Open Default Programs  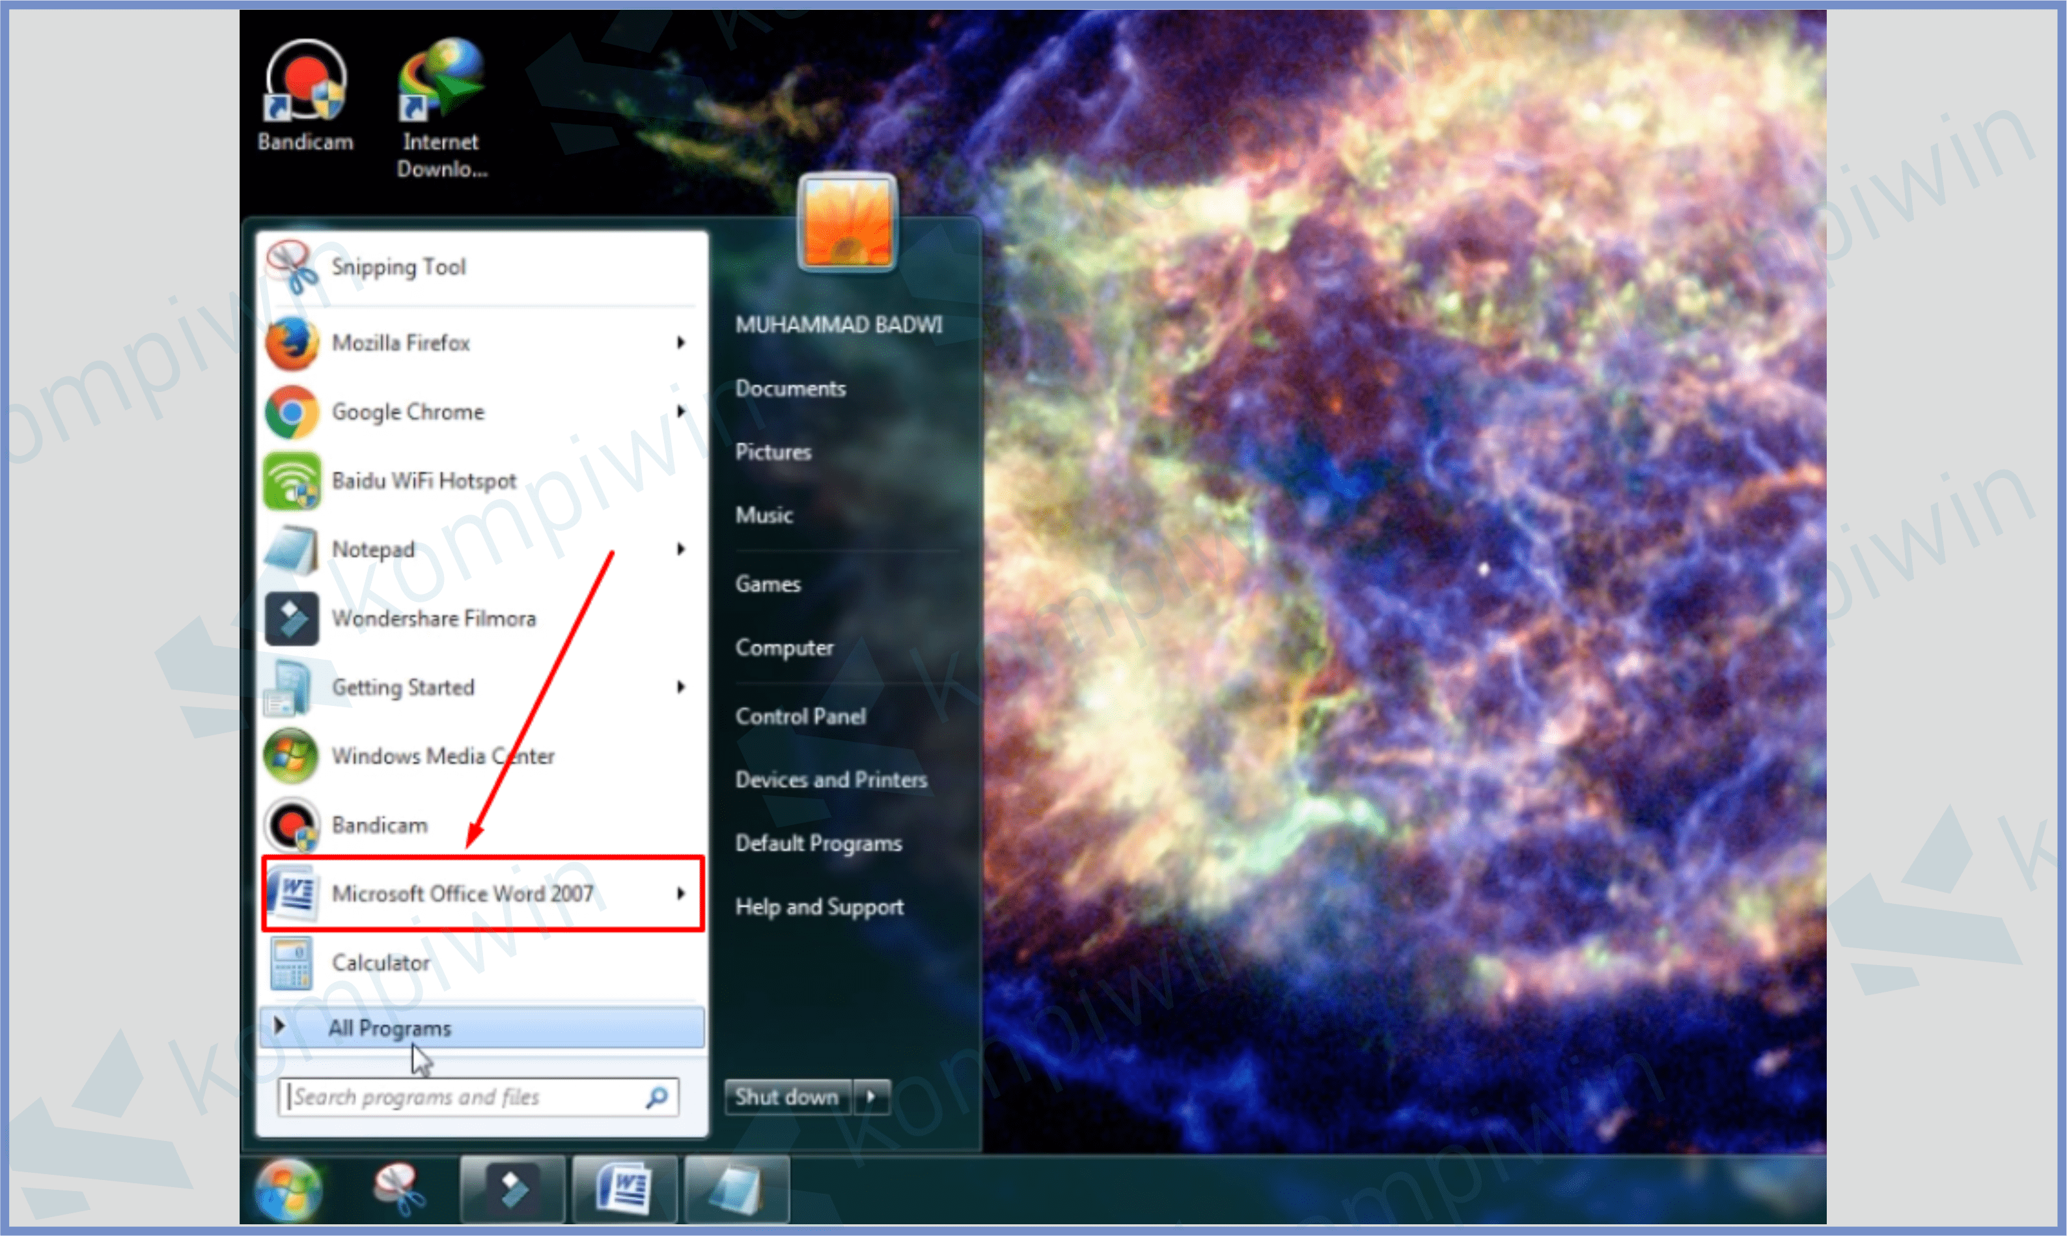coord(818,843)
